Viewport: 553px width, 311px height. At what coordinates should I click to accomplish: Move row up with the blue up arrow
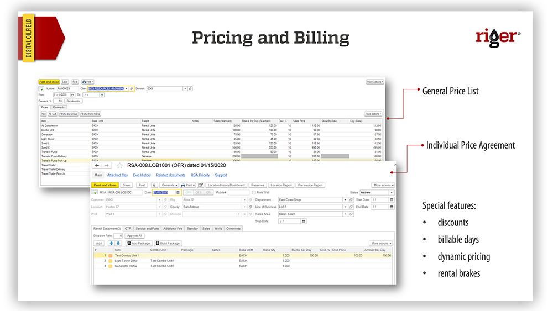tap(112, 243)
